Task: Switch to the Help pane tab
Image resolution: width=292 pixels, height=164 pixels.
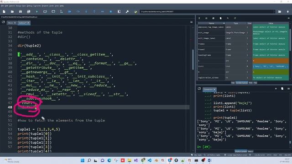Action: pos(233,82)
